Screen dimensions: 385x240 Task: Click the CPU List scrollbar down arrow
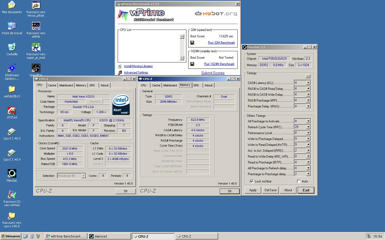(182, 58)
